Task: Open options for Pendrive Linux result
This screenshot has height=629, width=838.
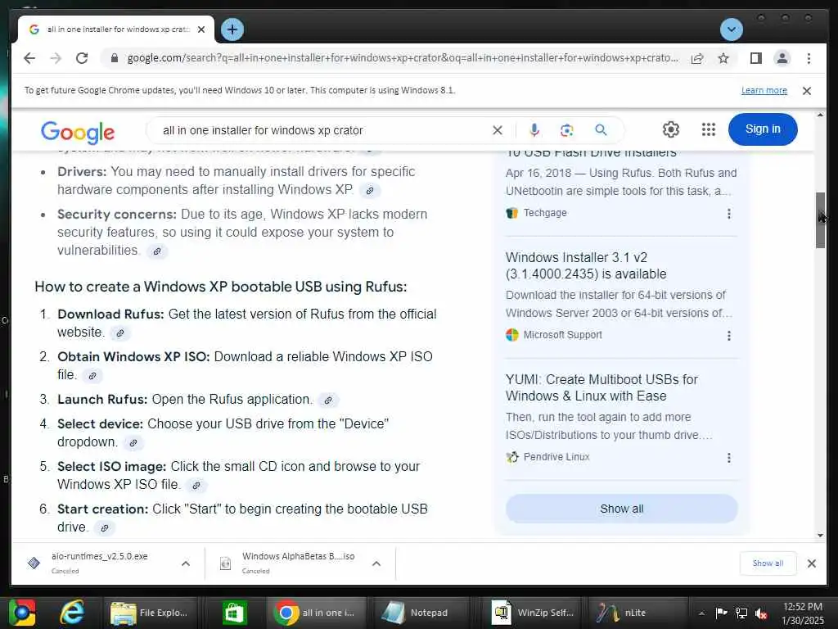Action: click(729, 458)
